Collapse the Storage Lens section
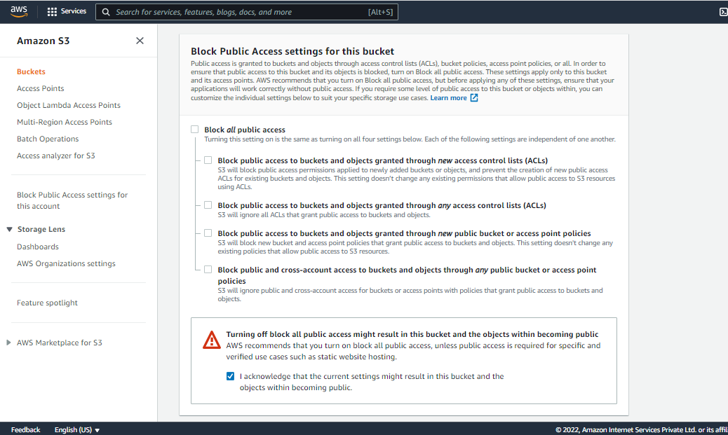 (x=9, y=229)
